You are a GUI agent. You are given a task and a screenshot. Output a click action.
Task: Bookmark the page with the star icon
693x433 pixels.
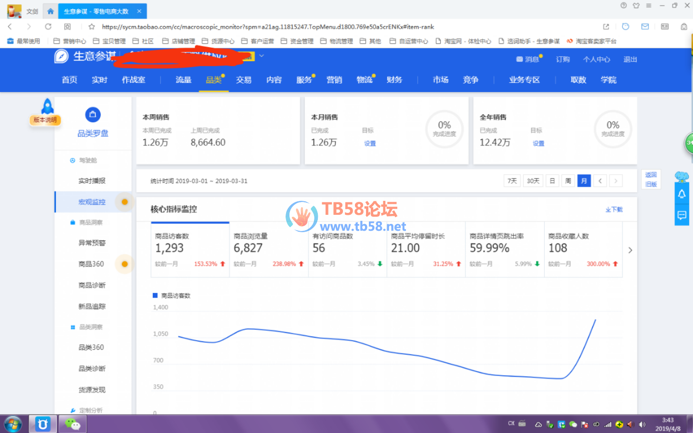[x=92, y=26]
